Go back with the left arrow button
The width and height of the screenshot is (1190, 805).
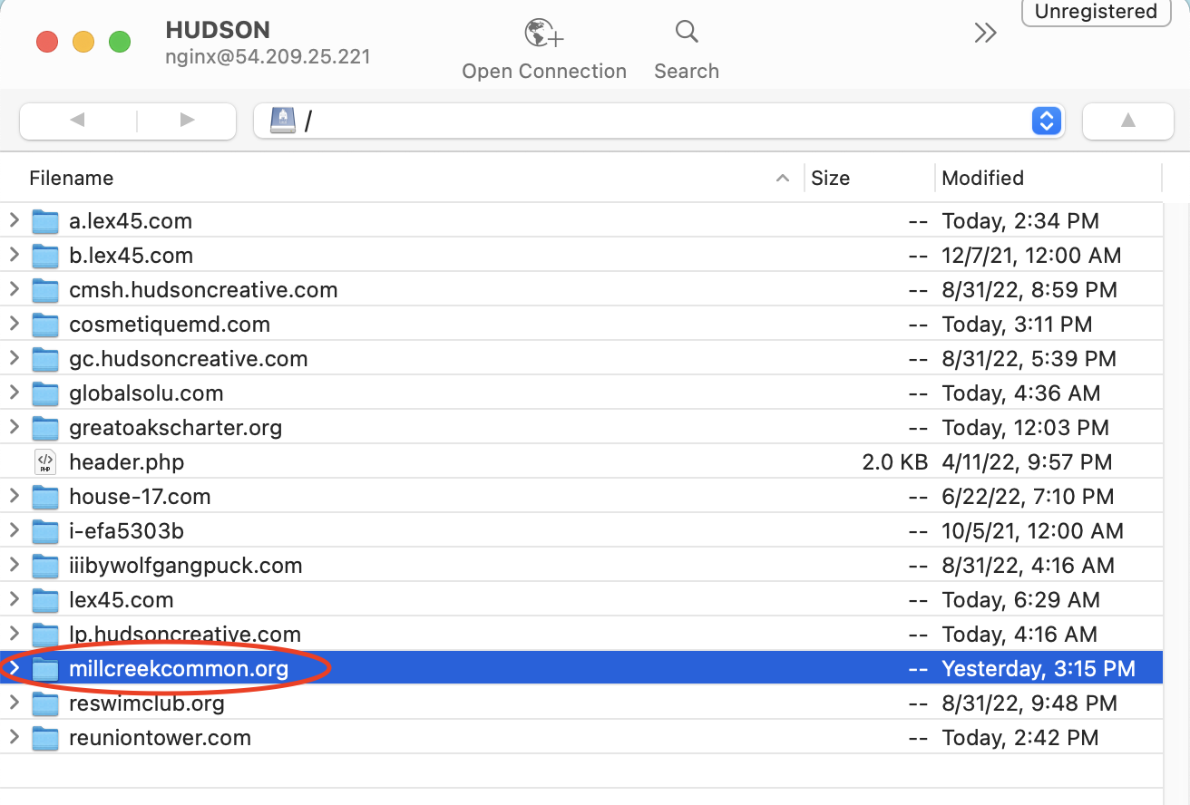pos(78,121)
